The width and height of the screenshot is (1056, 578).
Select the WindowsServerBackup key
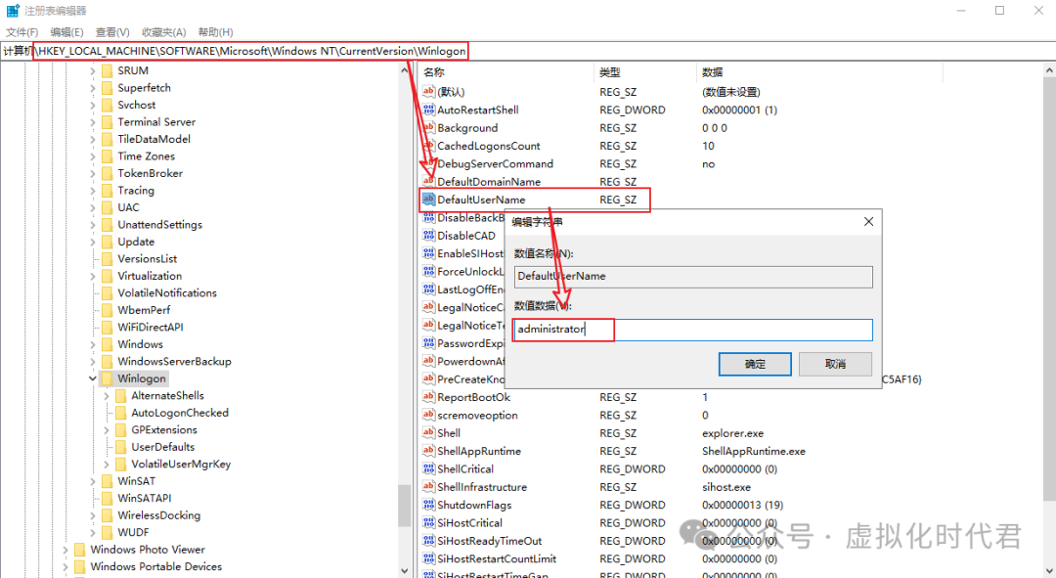click(x=174, y=362)
